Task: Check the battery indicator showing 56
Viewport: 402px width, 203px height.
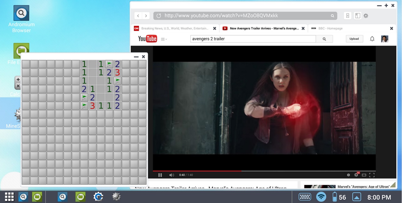Action: pos(339,197)
